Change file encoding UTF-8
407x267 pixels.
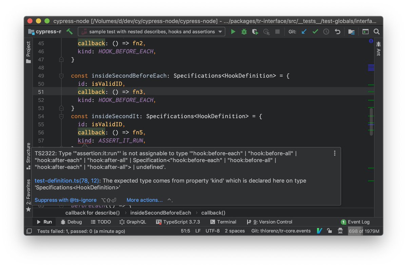point(212,231)
